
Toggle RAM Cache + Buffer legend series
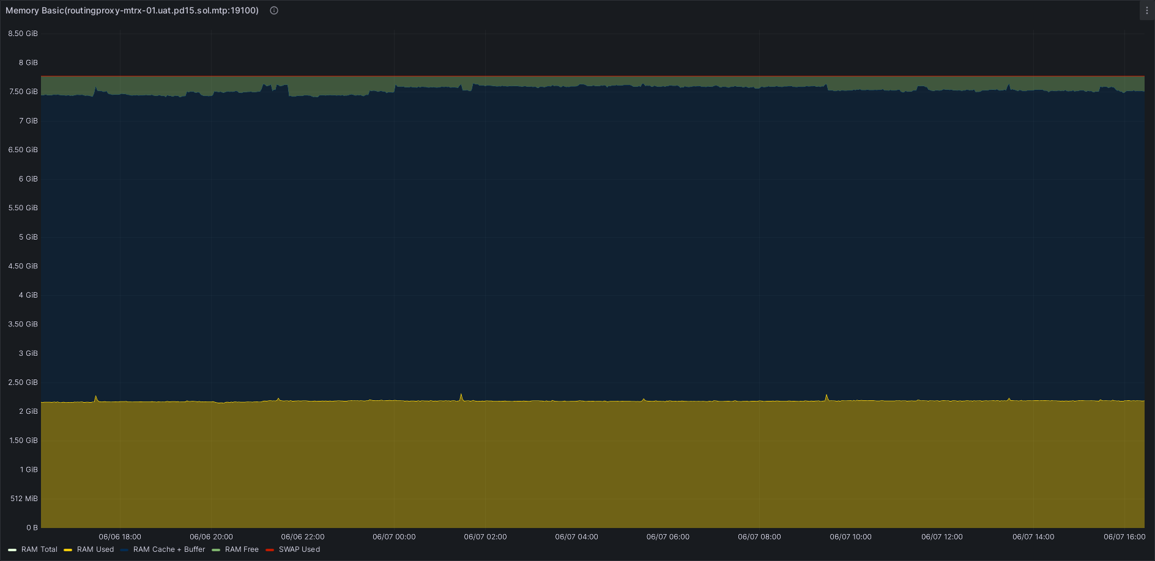169,549
